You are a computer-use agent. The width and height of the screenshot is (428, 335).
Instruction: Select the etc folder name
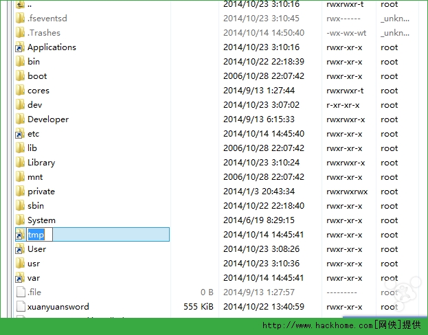33,134
